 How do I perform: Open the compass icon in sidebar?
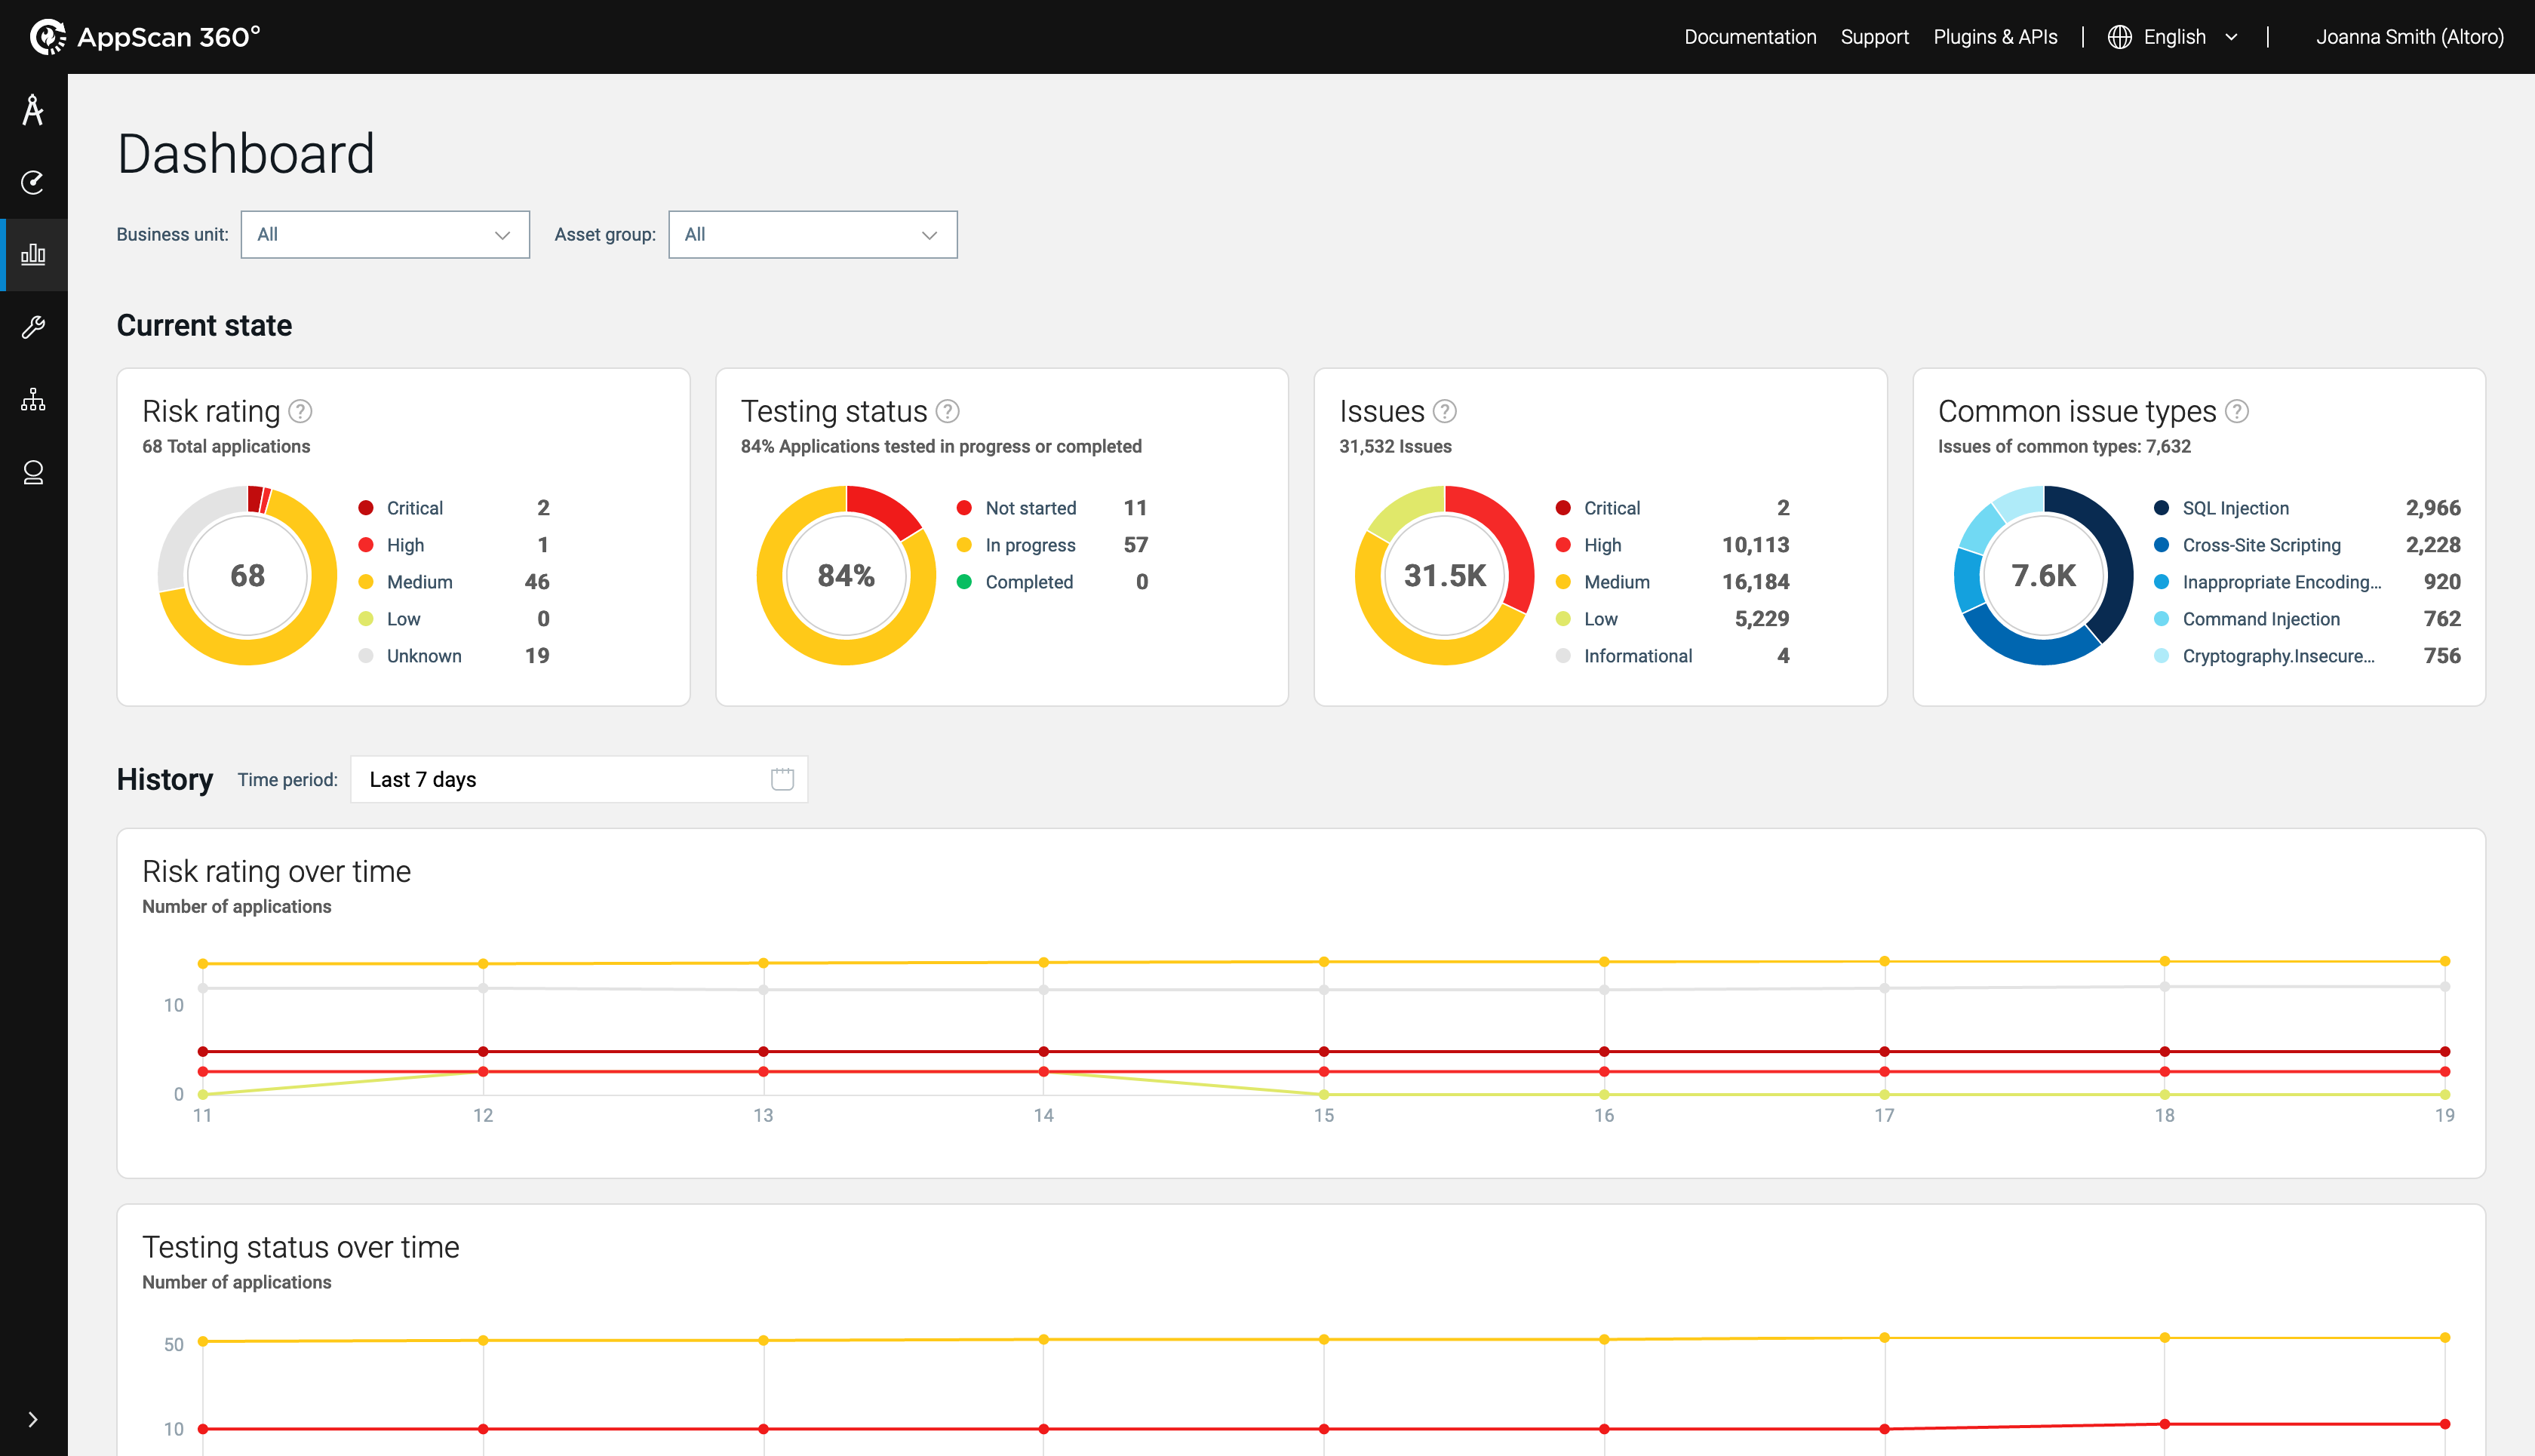pyautogui.click(x=33, y=110)
